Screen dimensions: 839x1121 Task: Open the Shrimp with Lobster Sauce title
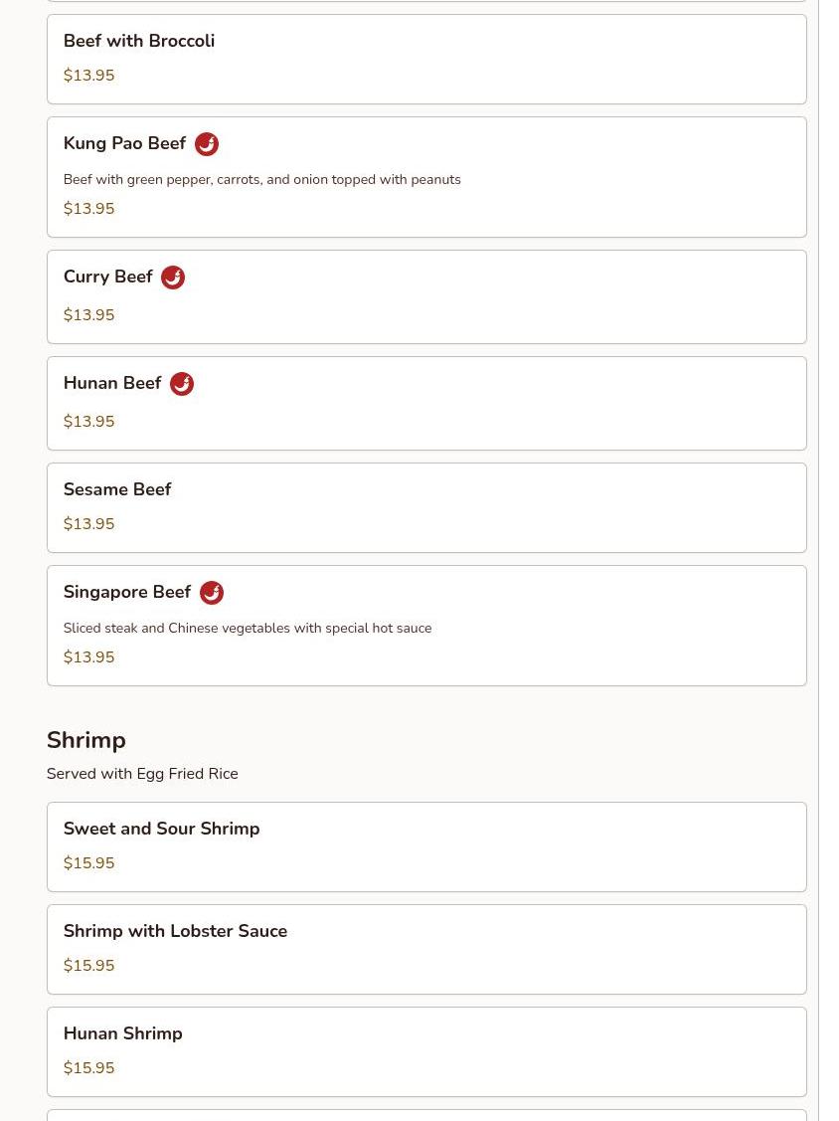pos(175,931)
